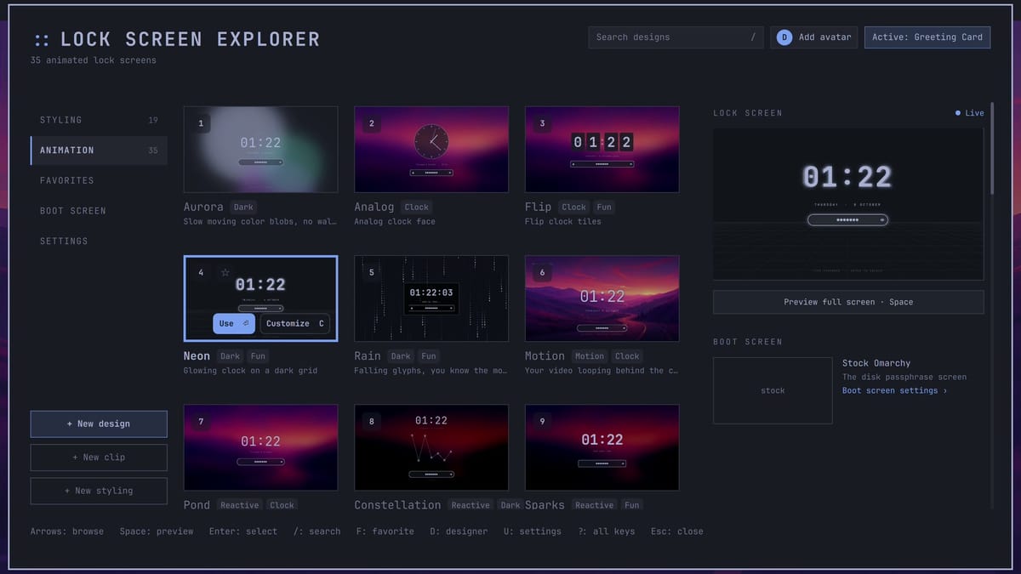Click Customize on the Neon card
The width and height of the screenshot is (1021, 574).
[294, 323]
